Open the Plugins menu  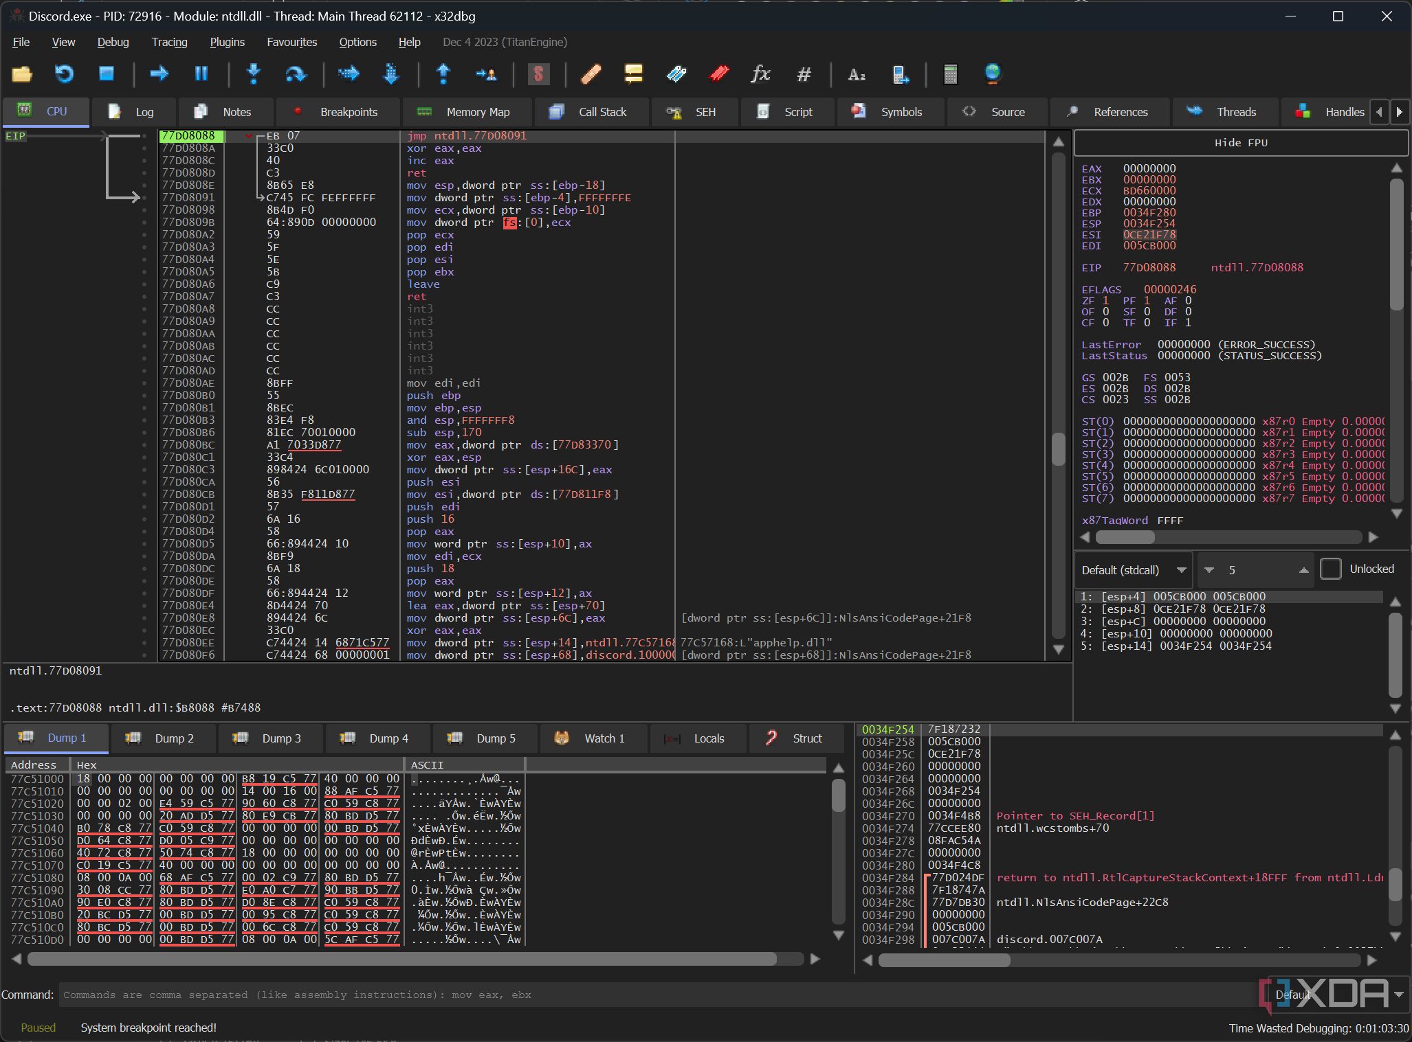click(227, 42)
